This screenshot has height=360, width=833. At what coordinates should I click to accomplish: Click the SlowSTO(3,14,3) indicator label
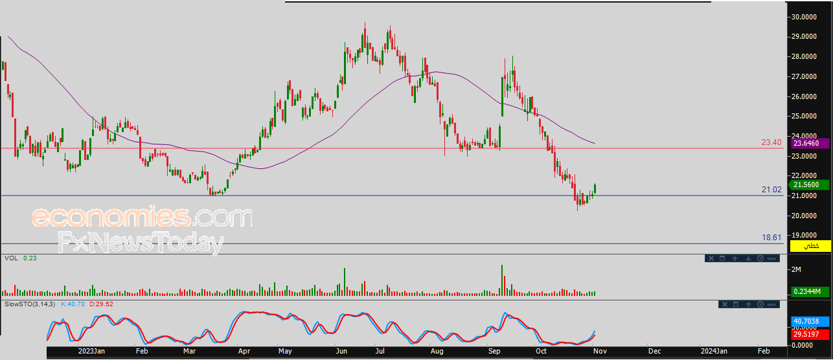30,304
